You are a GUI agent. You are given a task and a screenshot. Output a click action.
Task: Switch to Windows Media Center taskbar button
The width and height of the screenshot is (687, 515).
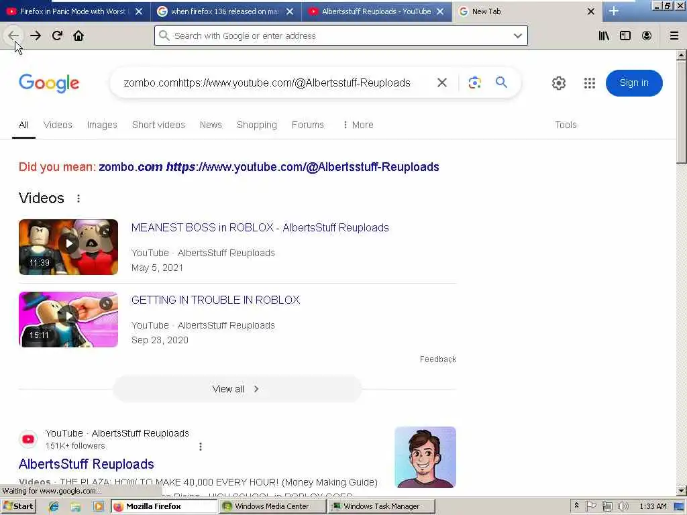(272, 506)
